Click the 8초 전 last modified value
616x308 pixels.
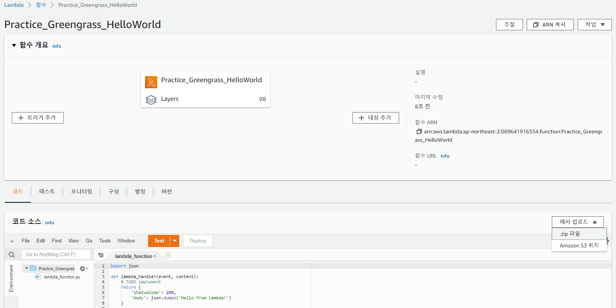[x=422, y=106]
